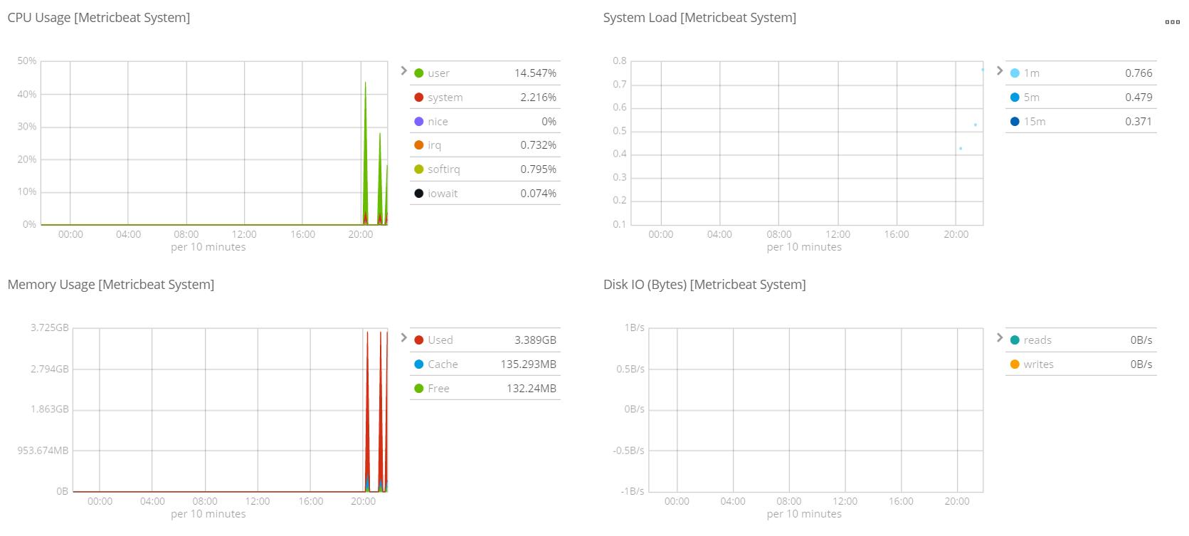The height and width of the screenshot is (536, 1189).
Task: Click the 0.479 load value
Action: click(1138, 98)
